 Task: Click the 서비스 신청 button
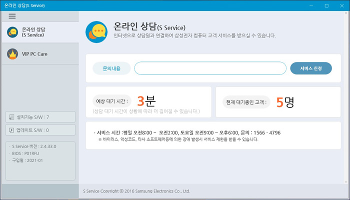[x=311, y=68]
